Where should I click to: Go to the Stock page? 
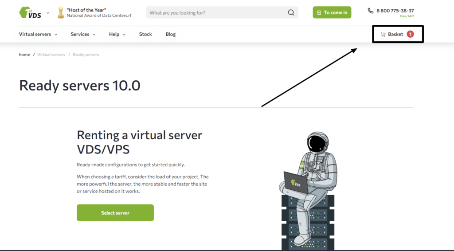(145, 34)
